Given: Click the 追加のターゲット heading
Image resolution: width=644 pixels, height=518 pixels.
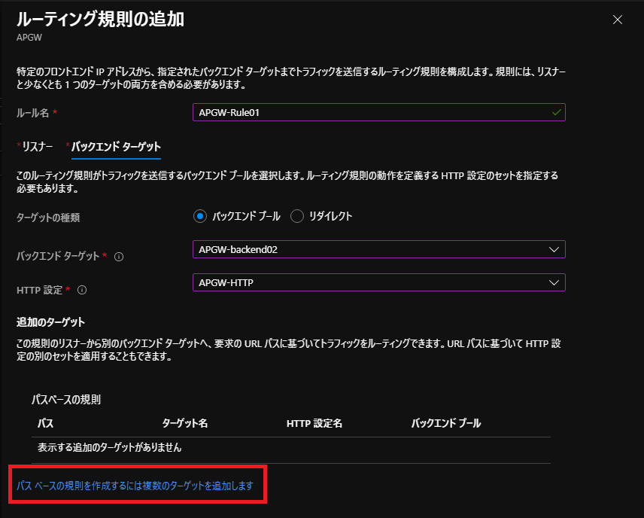Looking at the screenshot, I should [x=50, y=322].
